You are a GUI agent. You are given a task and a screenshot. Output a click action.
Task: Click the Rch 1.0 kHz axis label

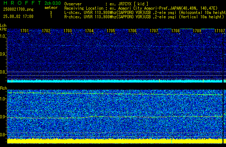(x=3, y=99)
